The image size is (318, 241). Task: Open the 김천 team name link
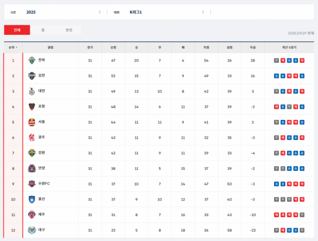coord(41,76)
